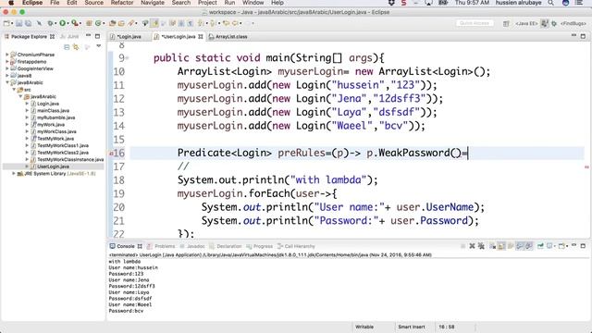The image size is (592, 333).
Task: Click the green Run button in toolbar
Action: click(x=62, y=23)
